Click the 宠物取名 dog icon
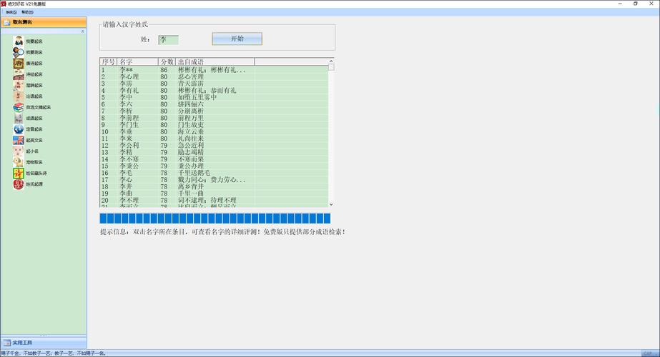 pyautogui.click(x=18, y=162)
